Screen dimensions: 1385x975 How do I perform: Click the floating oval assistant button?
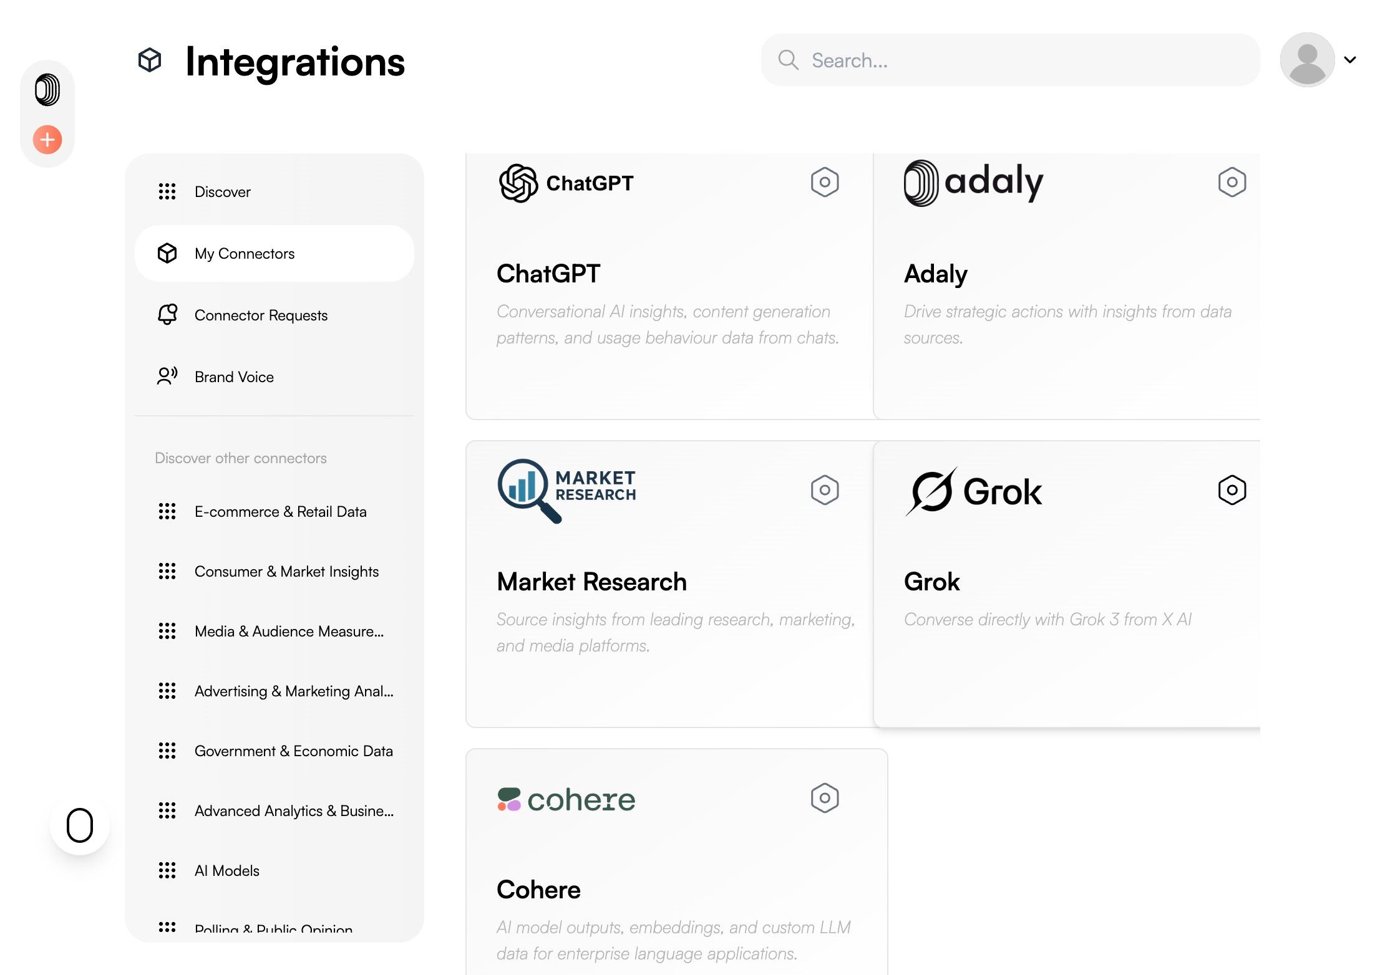pyautogui.click(x=80, y=825)
